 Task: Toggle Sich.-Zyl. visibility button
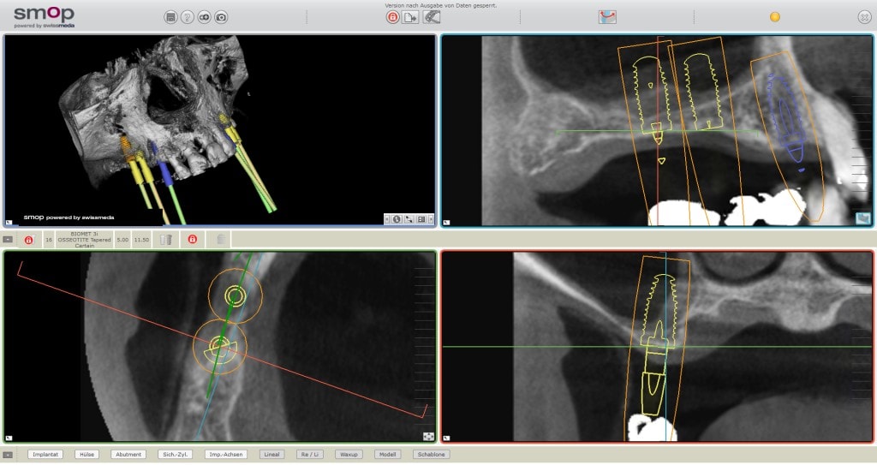[175, 455]
